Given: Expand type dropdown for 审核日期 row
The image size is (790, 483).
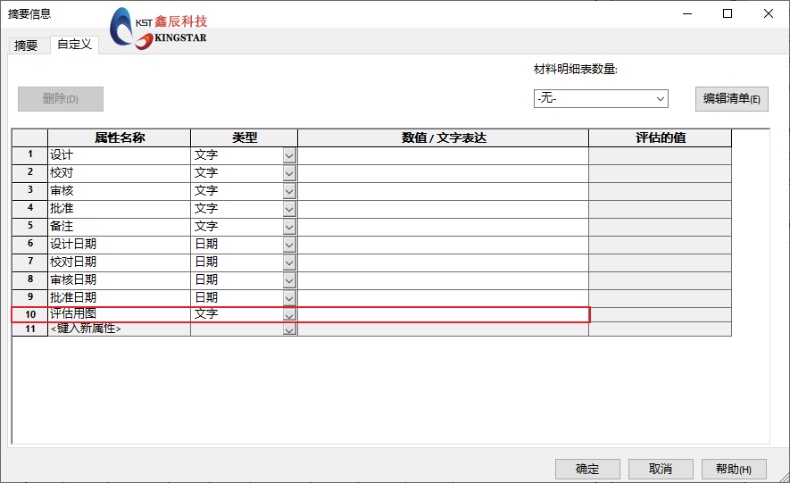Looking at the screenshot, I should tap(289, 280).
